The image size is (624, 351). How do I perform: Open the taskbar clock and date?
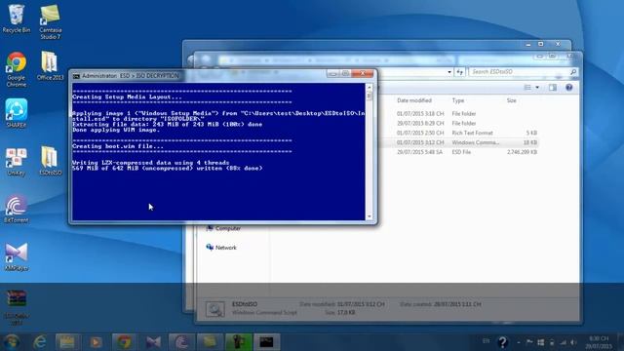[599, 342]
